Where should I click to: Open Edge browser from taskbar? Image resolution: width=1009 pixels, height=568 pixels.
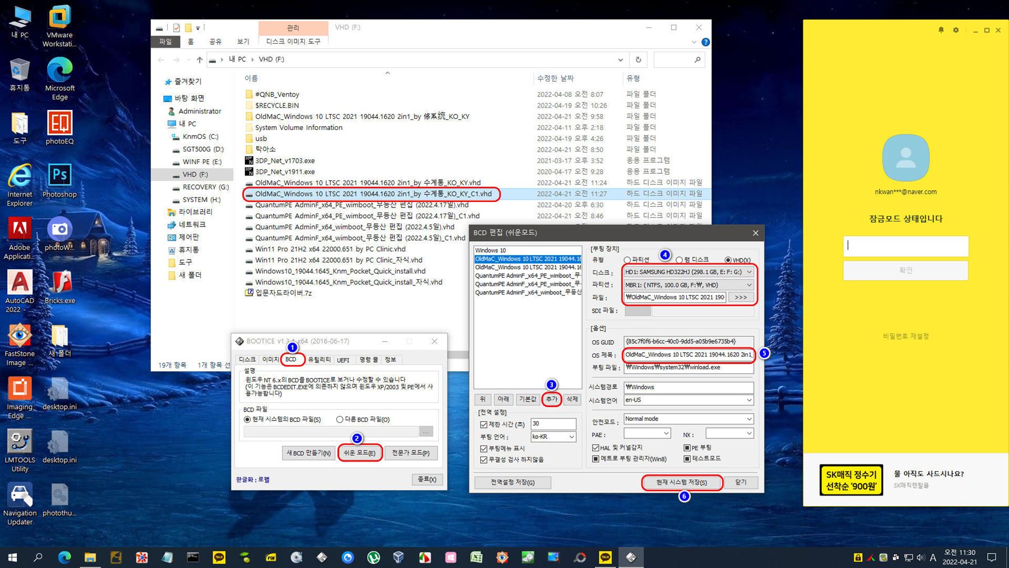(x=64, y=557)
